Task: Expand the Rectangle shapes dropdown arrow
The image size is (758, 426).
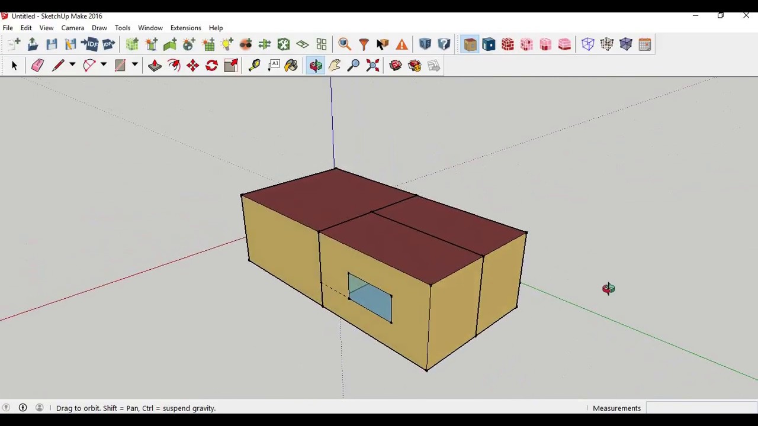Action: click(x=134, y=65)
